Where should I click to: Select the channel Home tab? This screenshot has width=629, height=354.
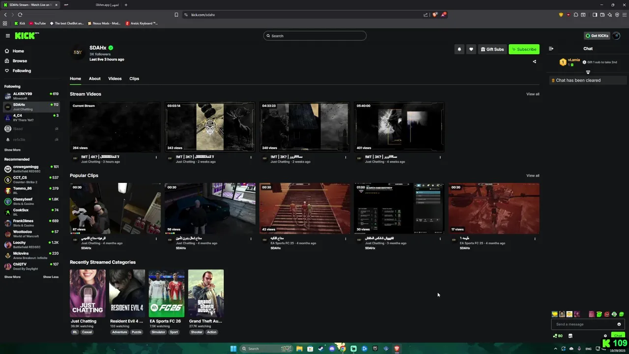pyautogui.click(x=75, y=79)
